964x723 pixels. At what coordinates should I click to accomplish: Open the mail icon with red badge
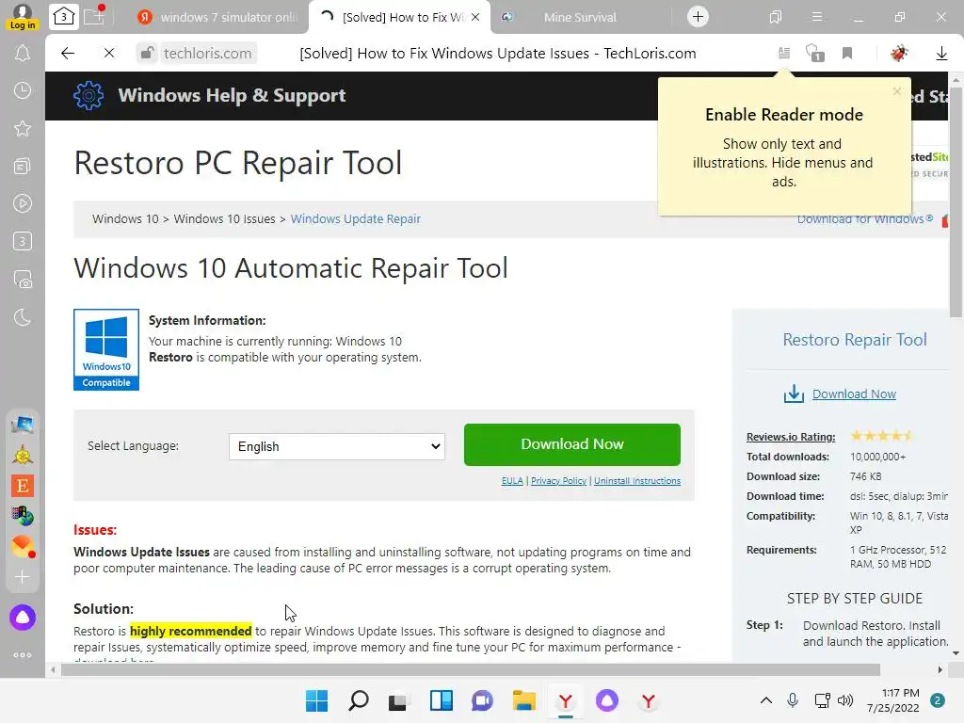pos(23,546)
